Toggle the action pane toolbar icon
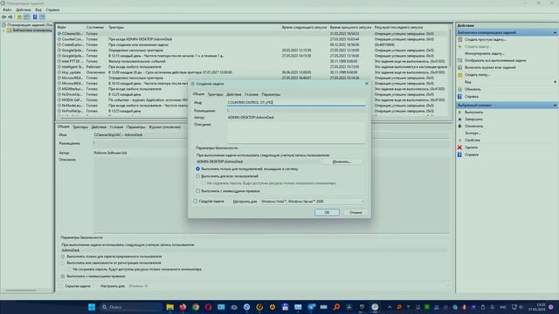The height and width of the screenshot is (314, 559). 42,17
